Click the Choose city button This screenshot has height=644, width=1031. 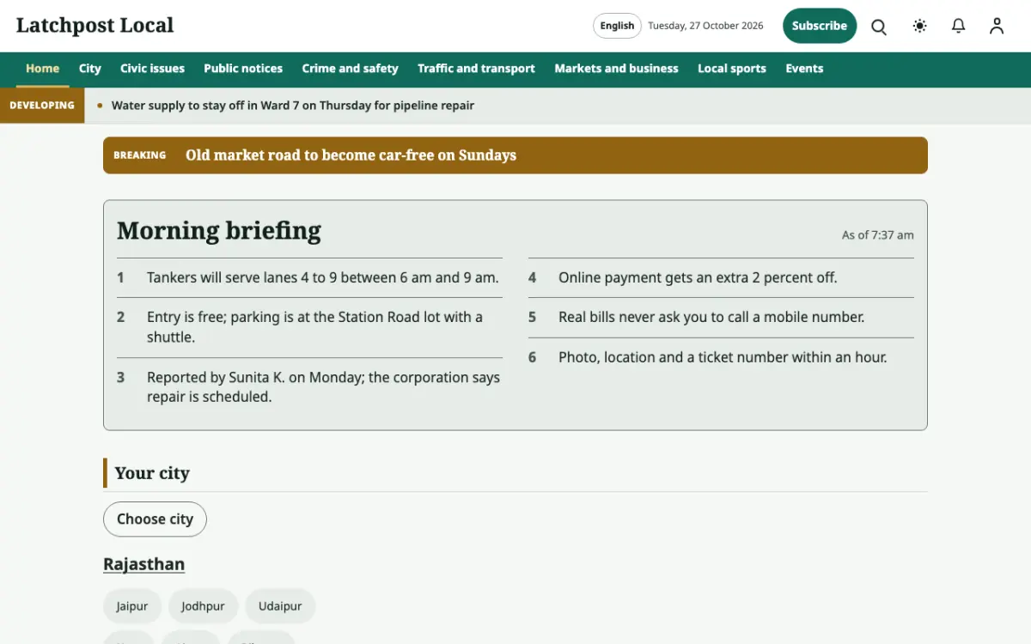pos(155,519)
